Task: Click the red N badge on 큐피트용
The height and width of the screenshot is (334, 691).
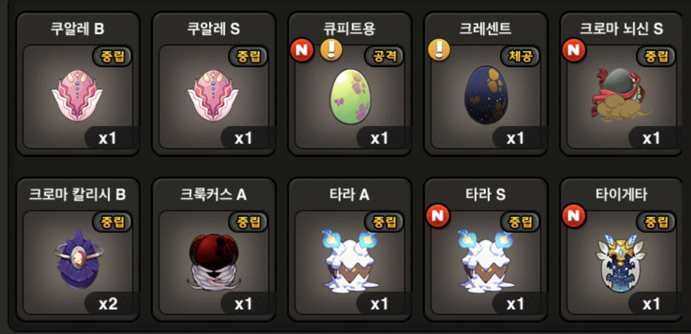Action: 302,50
